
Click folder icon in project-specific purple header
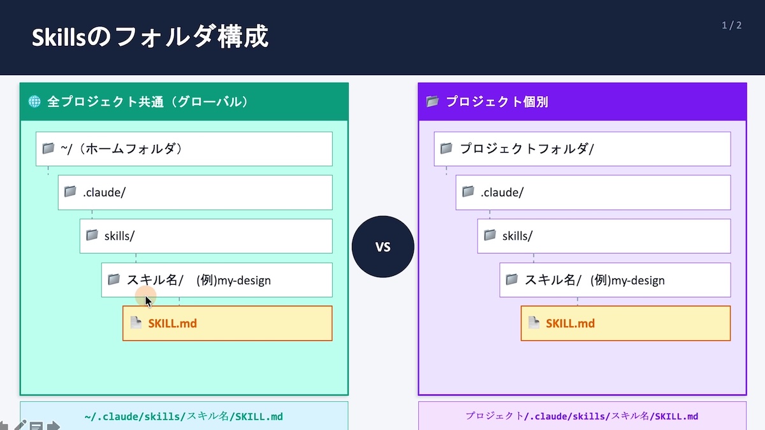(433, 101)
